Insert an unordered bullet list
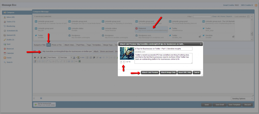 pyautogui.click(x=87, y=58)
